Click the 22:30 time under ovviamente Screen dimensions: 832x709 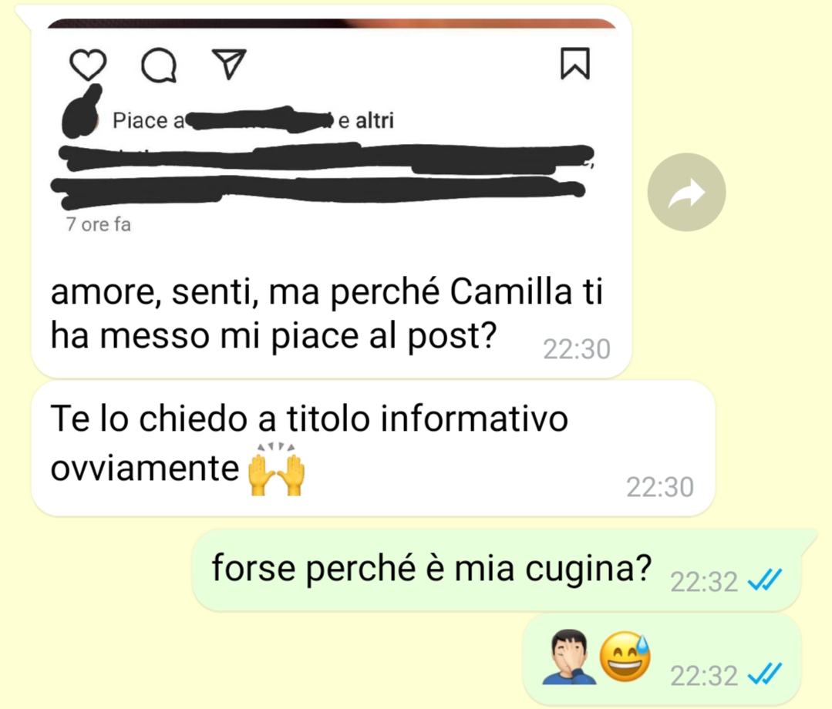tap(660, 487)
